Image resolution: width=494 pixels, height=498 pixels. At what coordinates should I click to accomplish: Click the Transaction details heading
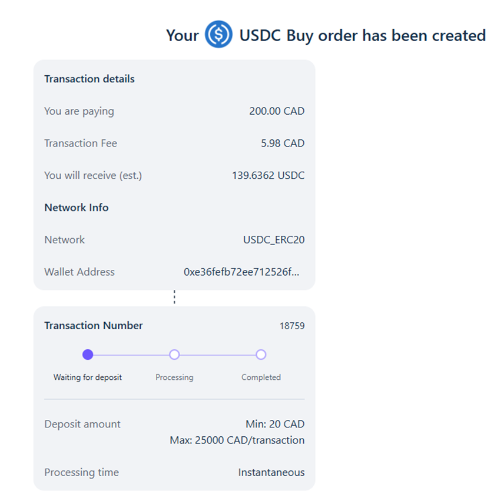coord(89,79)
